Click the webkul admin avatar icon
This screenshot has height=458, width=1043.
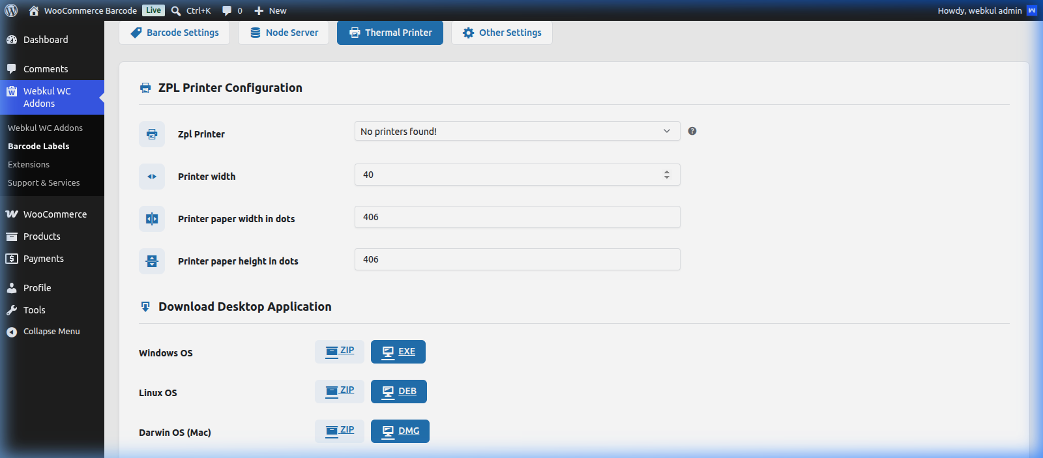click(x=1032, y=10)
